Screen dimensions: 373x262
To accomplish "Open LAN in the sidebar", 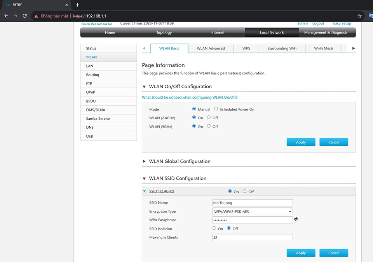I will coord(108,66).
